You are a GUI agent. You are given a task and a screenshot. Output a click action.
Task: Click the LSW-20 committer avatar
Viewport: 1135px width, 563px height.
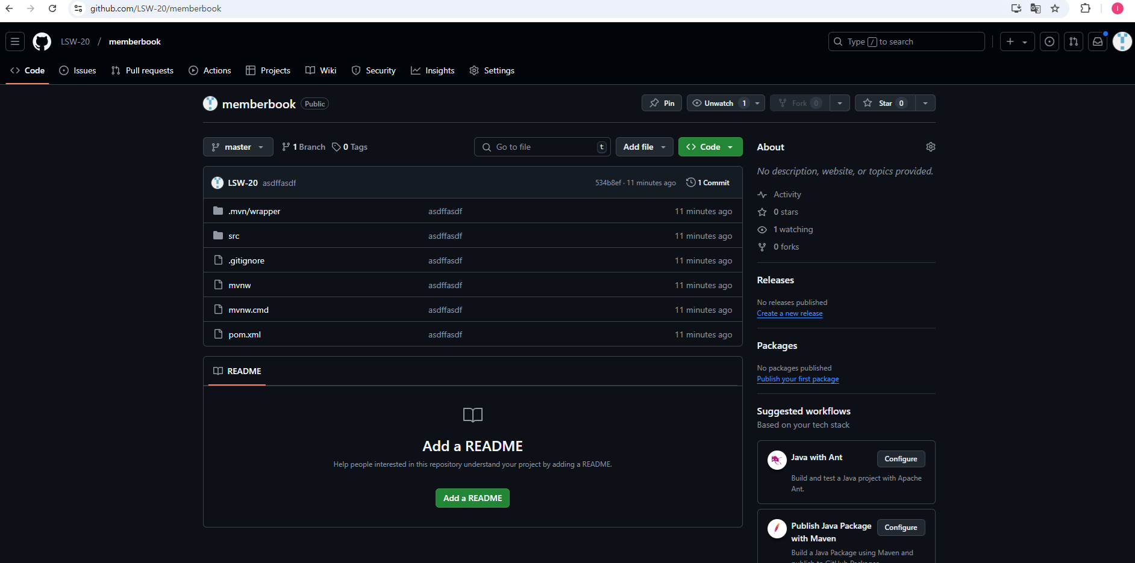[217, 183]
